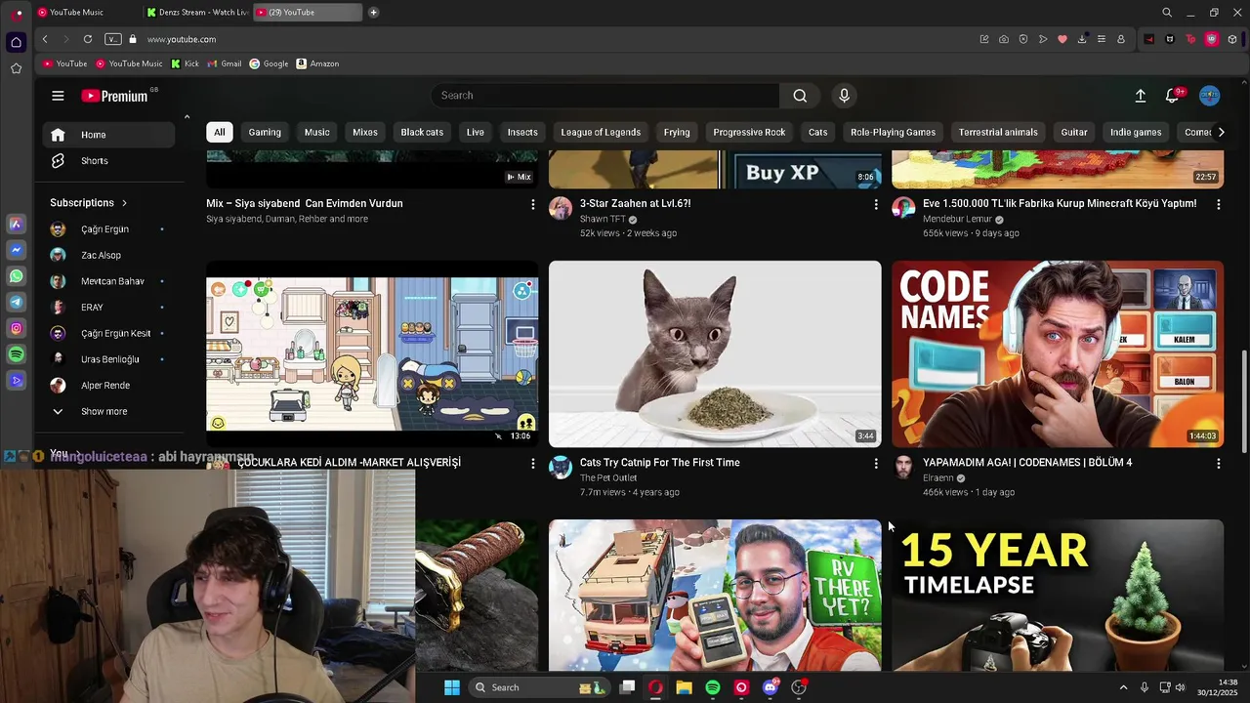Expand Subscriptions chevron arrow
This screenshot has height=703, width=1250.
[124, 203]
